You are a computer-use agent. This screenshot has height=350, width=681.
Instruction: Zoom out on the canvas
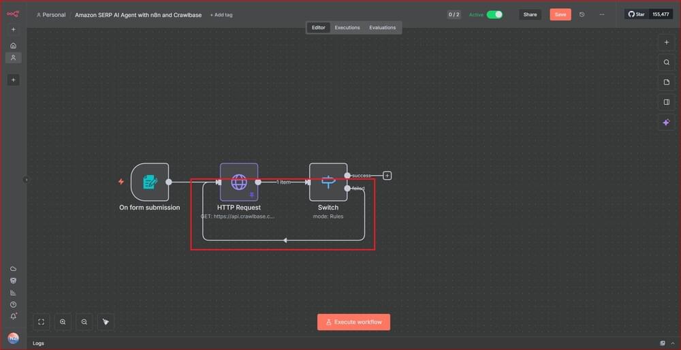coord(84,321)
